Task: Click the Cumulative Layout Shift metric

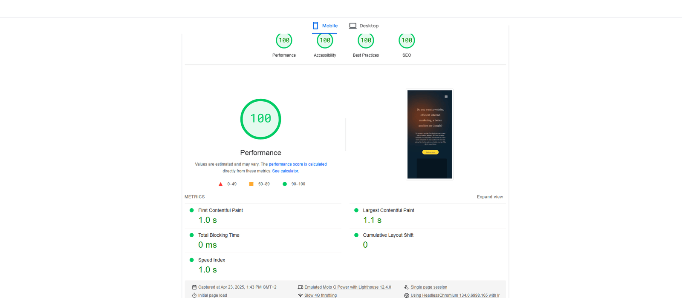Action: 428,241
